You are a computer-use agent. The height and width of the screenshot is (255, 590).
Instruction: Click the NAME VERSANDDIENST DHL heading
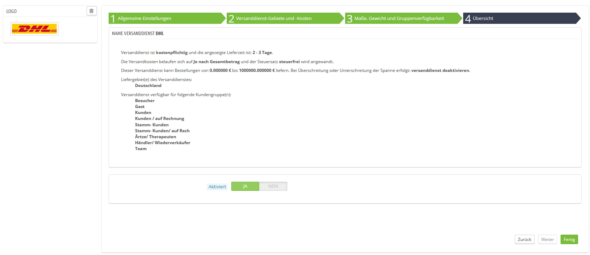138,34
